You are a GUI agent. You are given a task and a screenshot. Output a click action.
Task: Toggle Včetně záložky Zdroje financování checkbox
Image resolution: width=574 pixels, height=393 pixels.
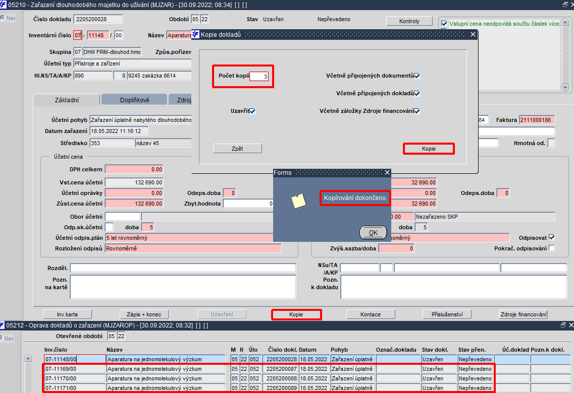tap(417, 111)
